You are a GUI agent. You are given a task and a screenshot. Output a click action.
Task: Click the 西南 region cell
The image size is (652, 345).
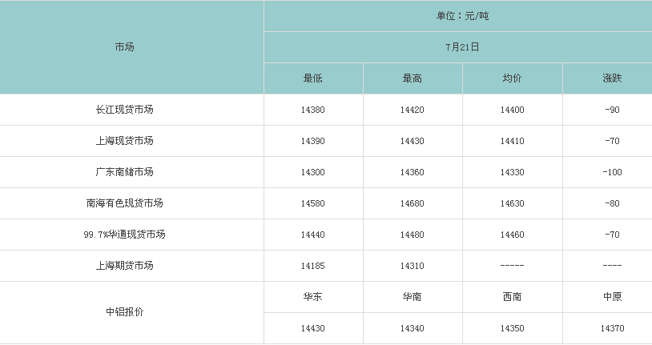(x=512, y=296)
